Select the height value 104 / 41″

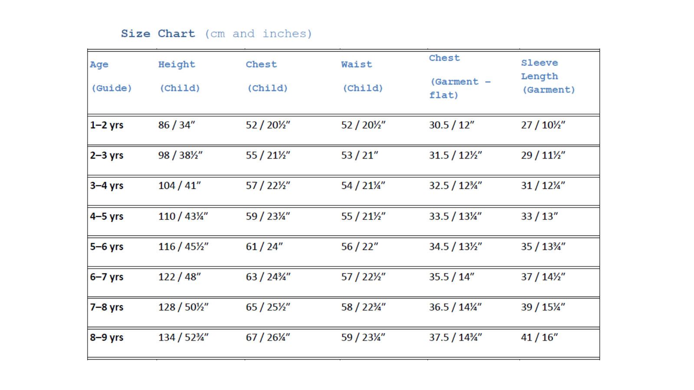(179, 186)
